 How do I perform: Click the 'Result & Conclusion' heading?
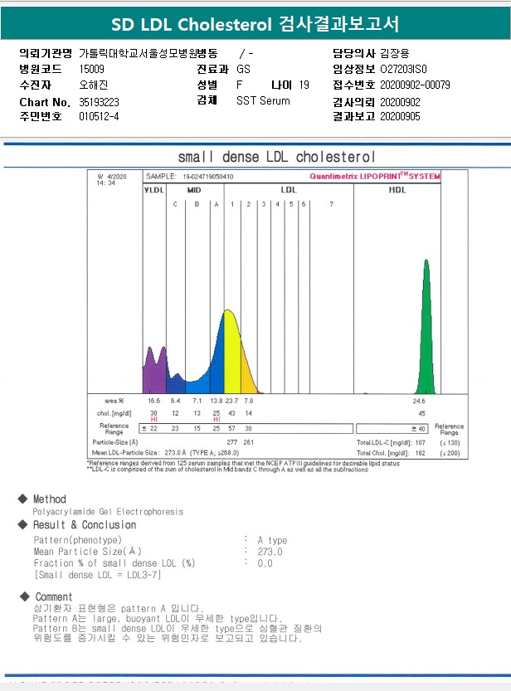85,525
